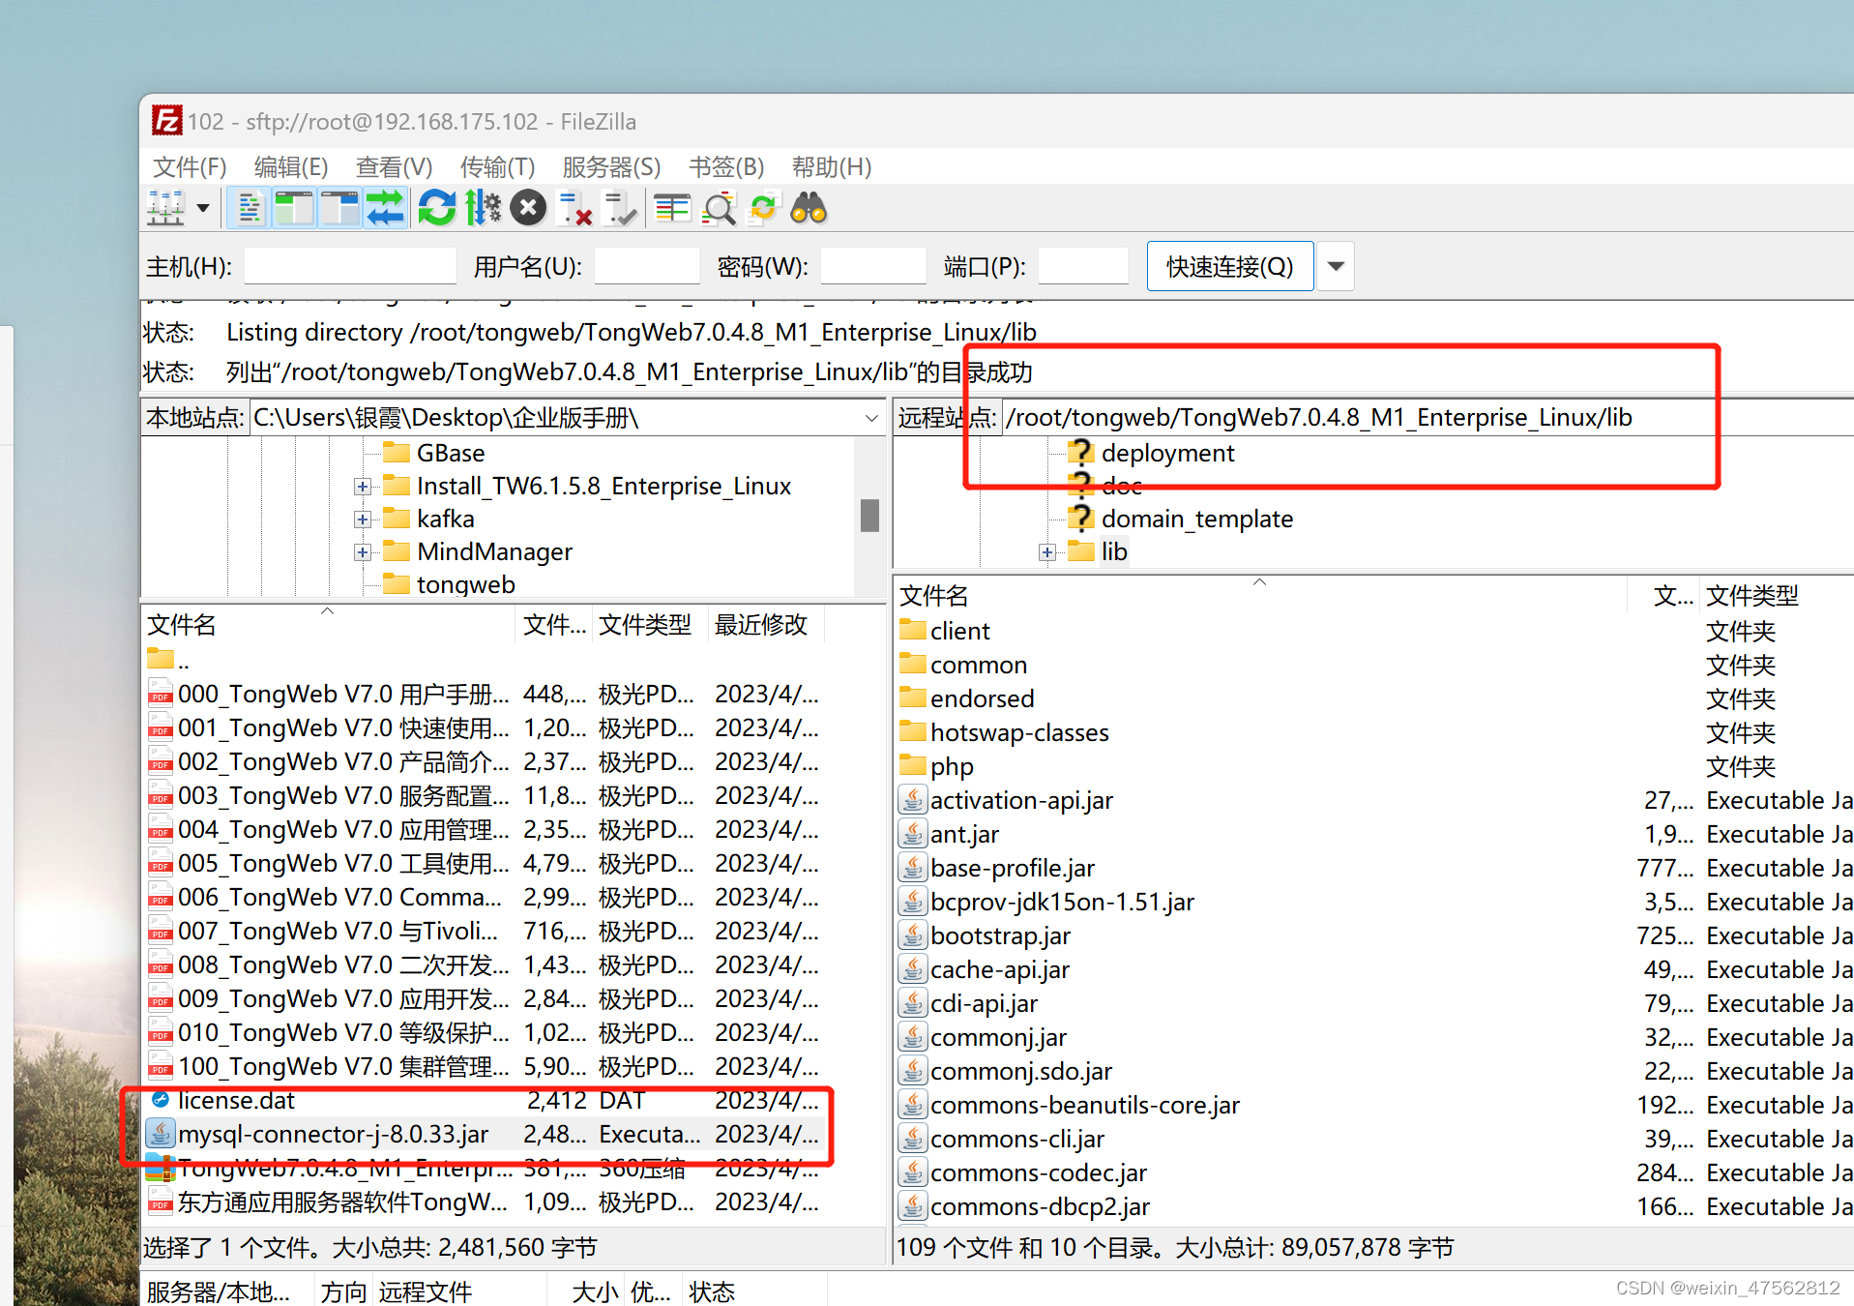The image size is (1854, 1306).
Task: Reconnect to the last used server
Action: (620, 208)
